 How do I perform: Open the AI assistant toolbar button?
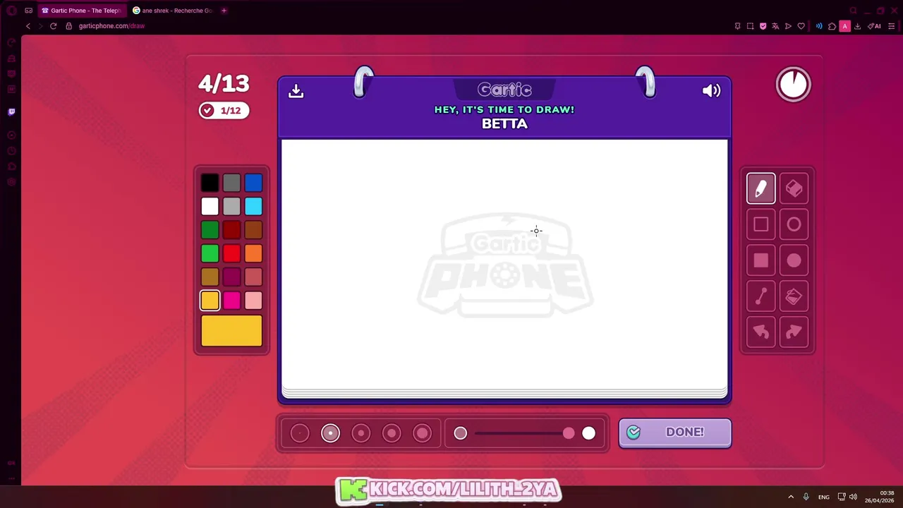point(874,26)
